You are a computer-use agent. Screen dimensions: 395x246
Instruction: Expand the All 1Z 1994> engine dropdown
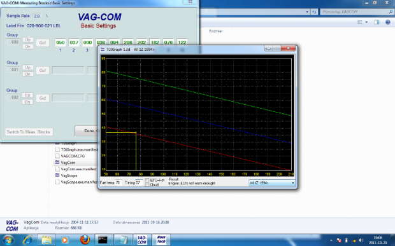pyautogui.click(x=271, y=182)
